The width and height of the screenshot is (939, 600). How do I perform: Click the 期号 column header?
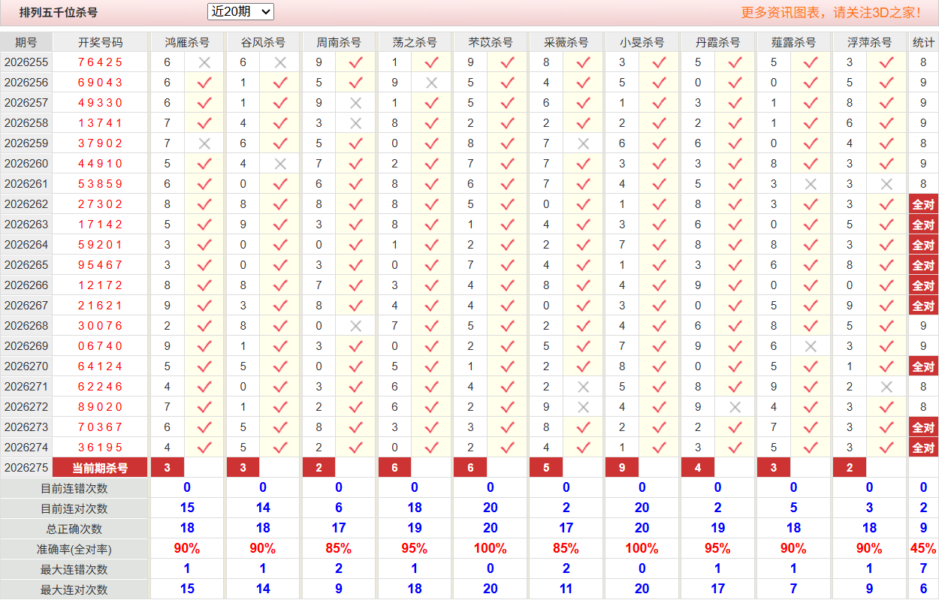coord(26,42)
